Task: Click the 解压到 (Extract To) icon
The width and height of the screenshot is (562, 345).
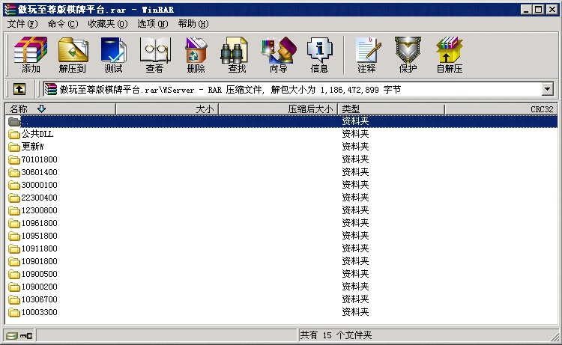Action: point(72,55)
